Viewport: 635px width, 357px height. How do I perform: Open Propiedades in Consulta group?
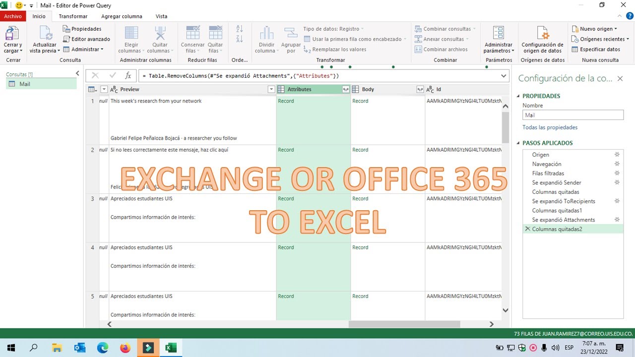[82, 29]
